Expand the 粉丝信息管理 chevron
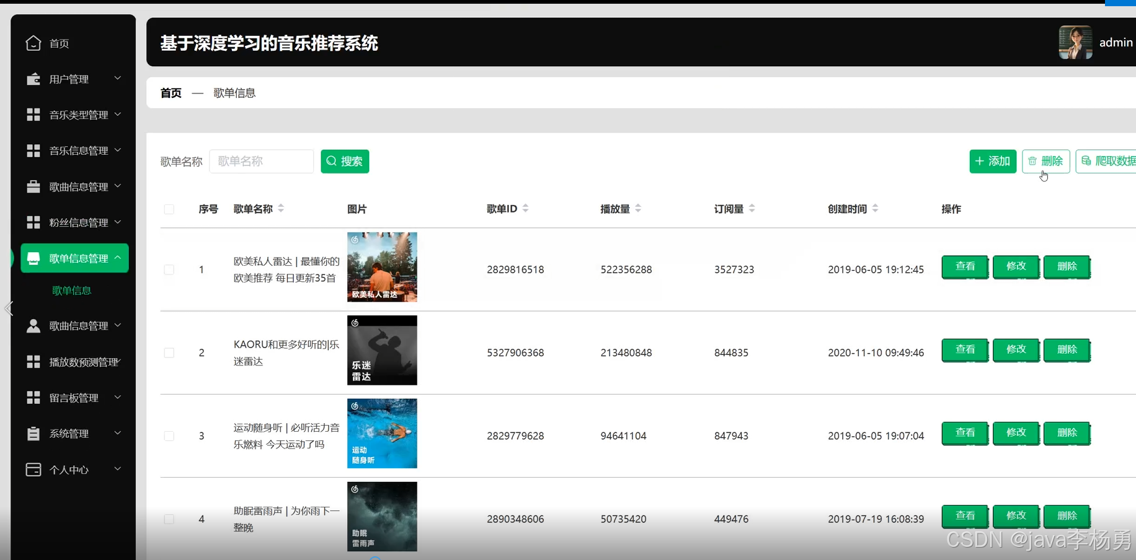Screen dimensions: 1136x560 point(117,222)
